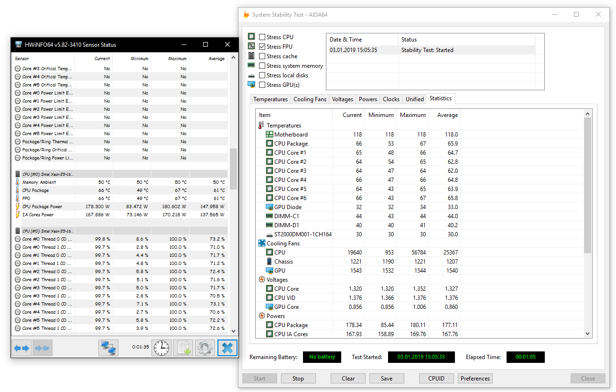Click the lightning icon next to IA Cores Power
This screenshot has width=616, height=392.
(x=18, y=215)
